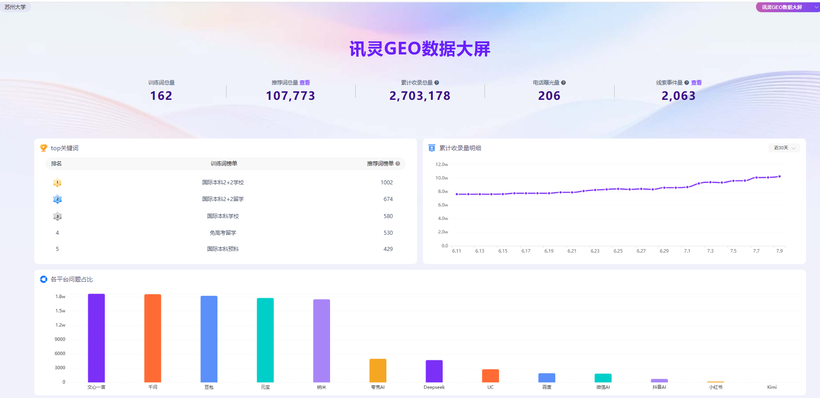This screenshot has width=820, height=398.
Task: Click the 讯灵GEO数据大屏 main title
Action: 420,49
